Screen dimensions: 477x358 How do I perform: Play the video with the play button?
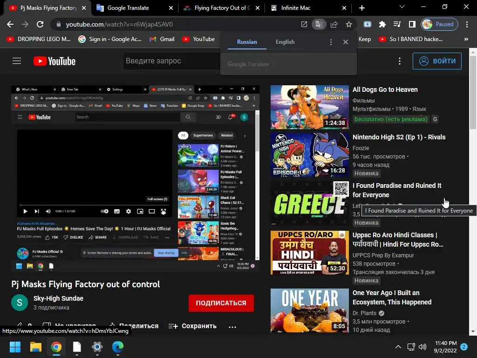point(25,211)
